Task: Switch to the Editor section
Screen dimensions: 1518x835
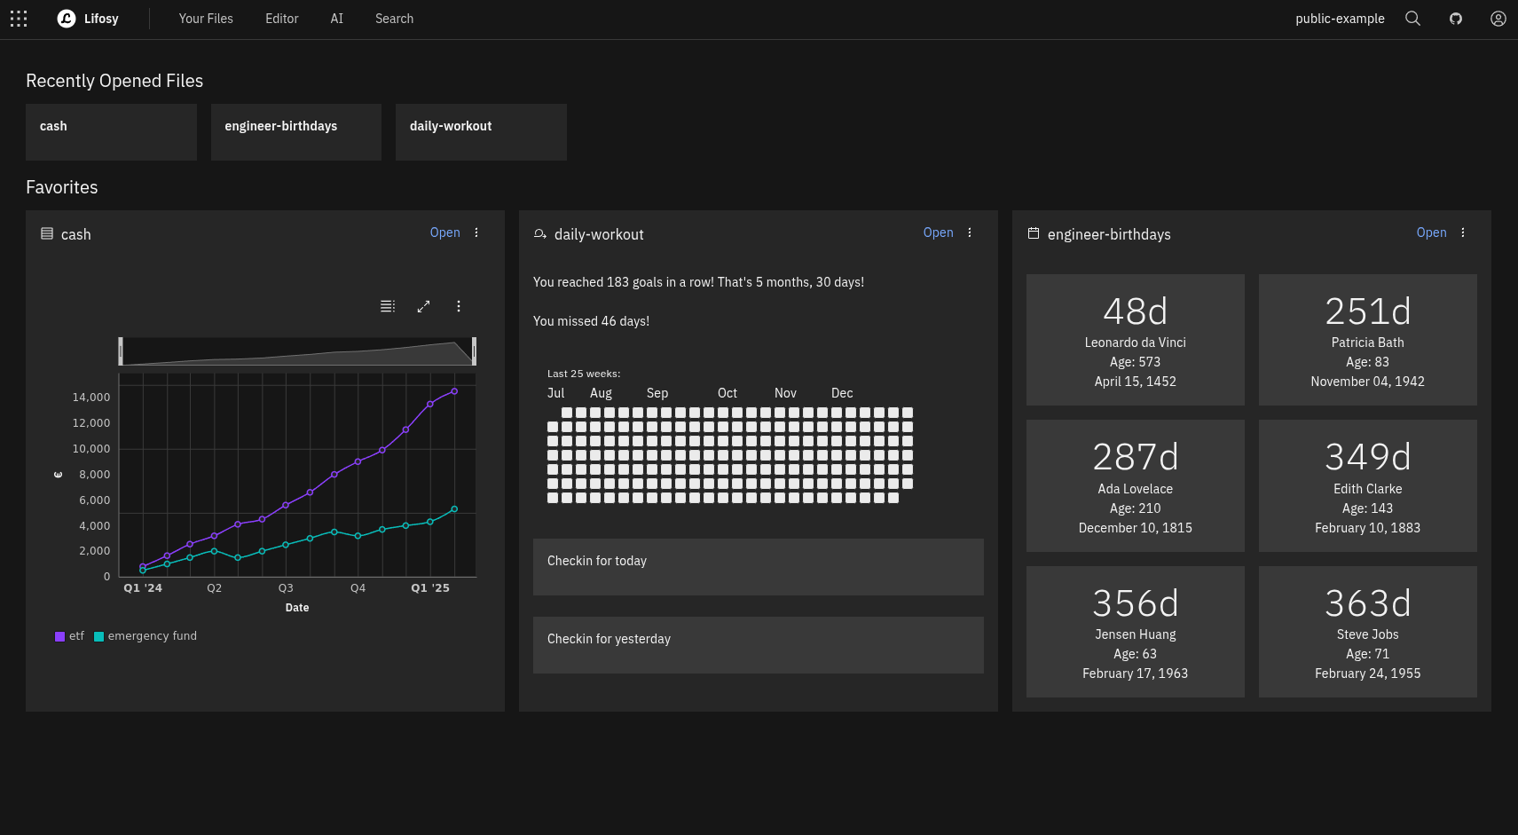Action: [x=281, y=18]
